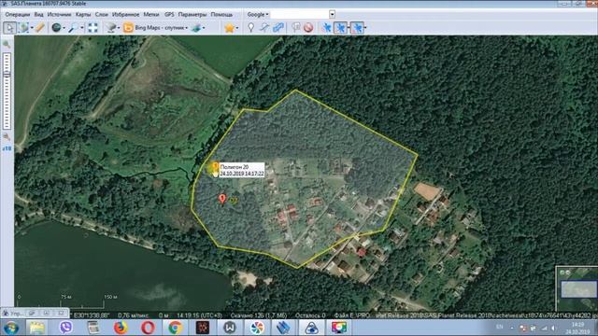Click the placemark manager icon

(x=295, y=27)
